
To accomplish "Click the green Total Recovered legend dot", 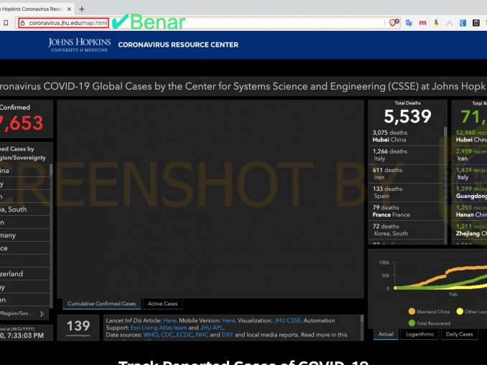I will tap(412, 323).
